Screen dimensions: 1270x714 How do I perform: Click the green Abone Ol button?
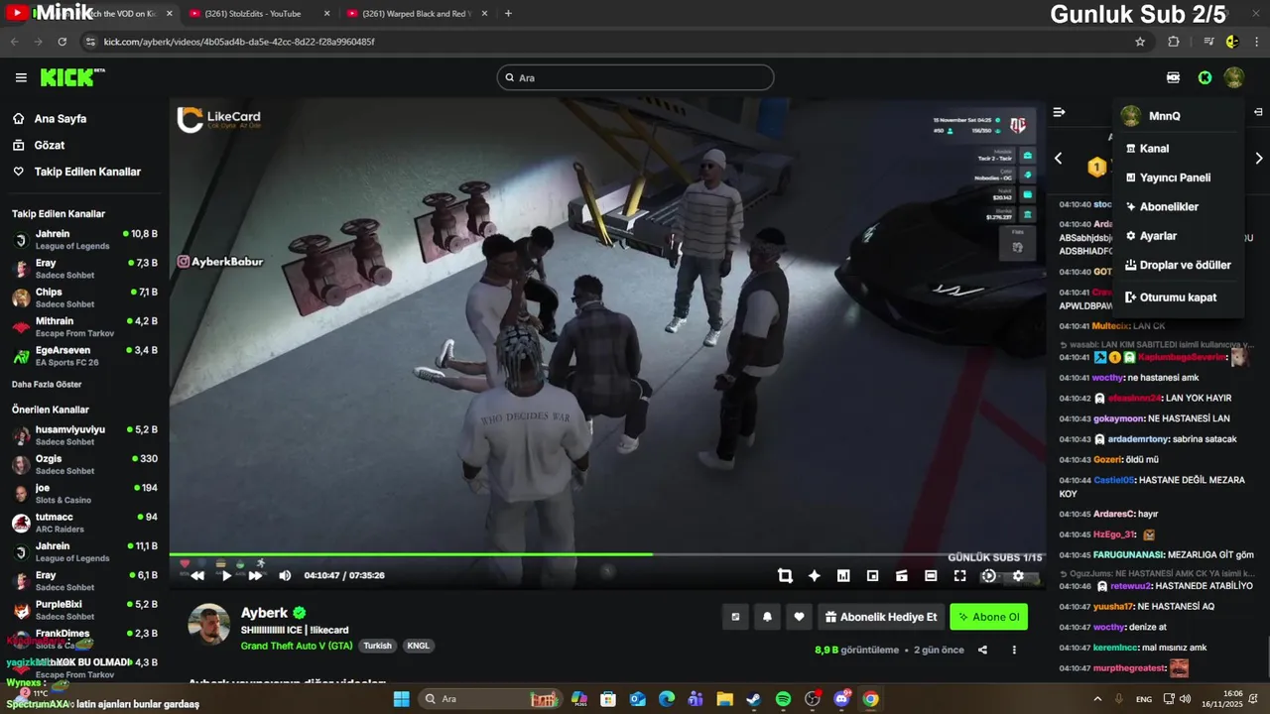988,617
